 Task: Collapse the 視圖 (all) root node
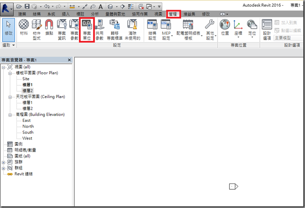pos(3,67)
